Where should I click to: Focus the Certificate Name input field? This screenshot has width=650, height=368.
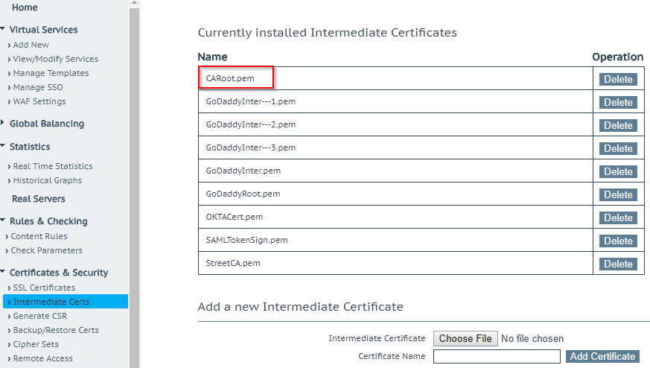click(x=497, y=356)
